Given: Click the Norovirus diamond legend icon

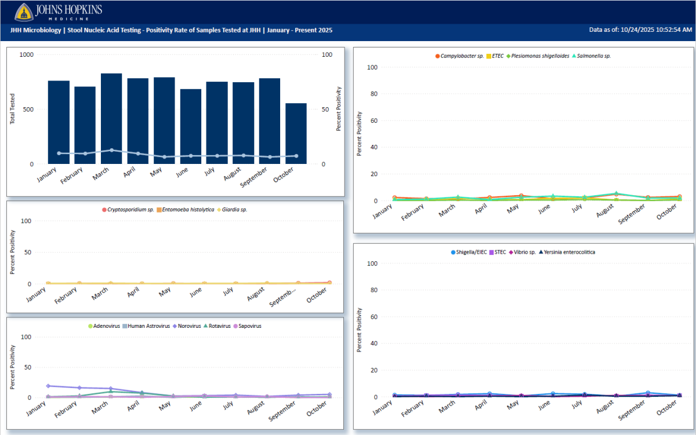Looking at the screenshot, I should pyautogui.click(x=175, y=326).
